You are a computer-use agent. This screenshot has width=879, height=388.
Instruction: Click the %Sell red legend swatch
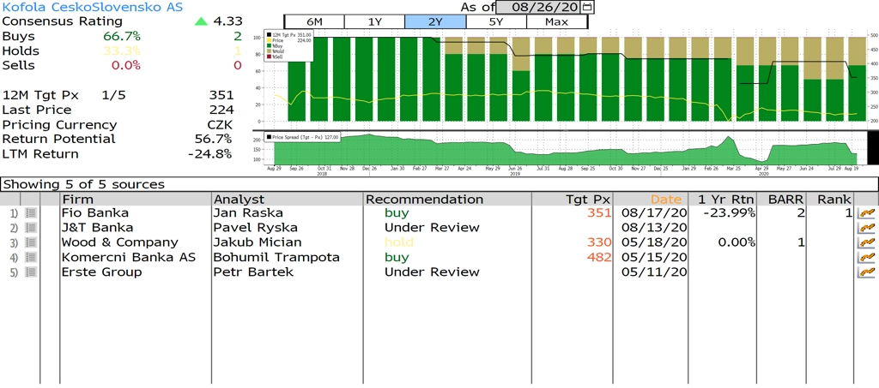click(x=269, y=57)
